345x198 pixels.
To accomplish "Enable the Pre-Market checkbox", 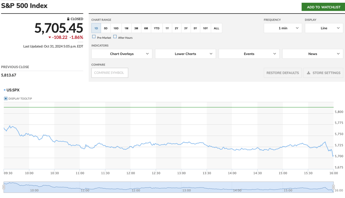I will point(94,37).
